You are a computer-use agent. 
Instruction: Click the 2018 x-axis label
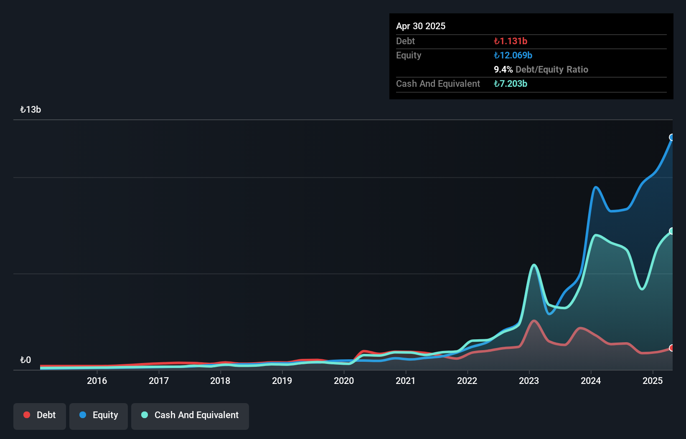(x=220, y=381)
